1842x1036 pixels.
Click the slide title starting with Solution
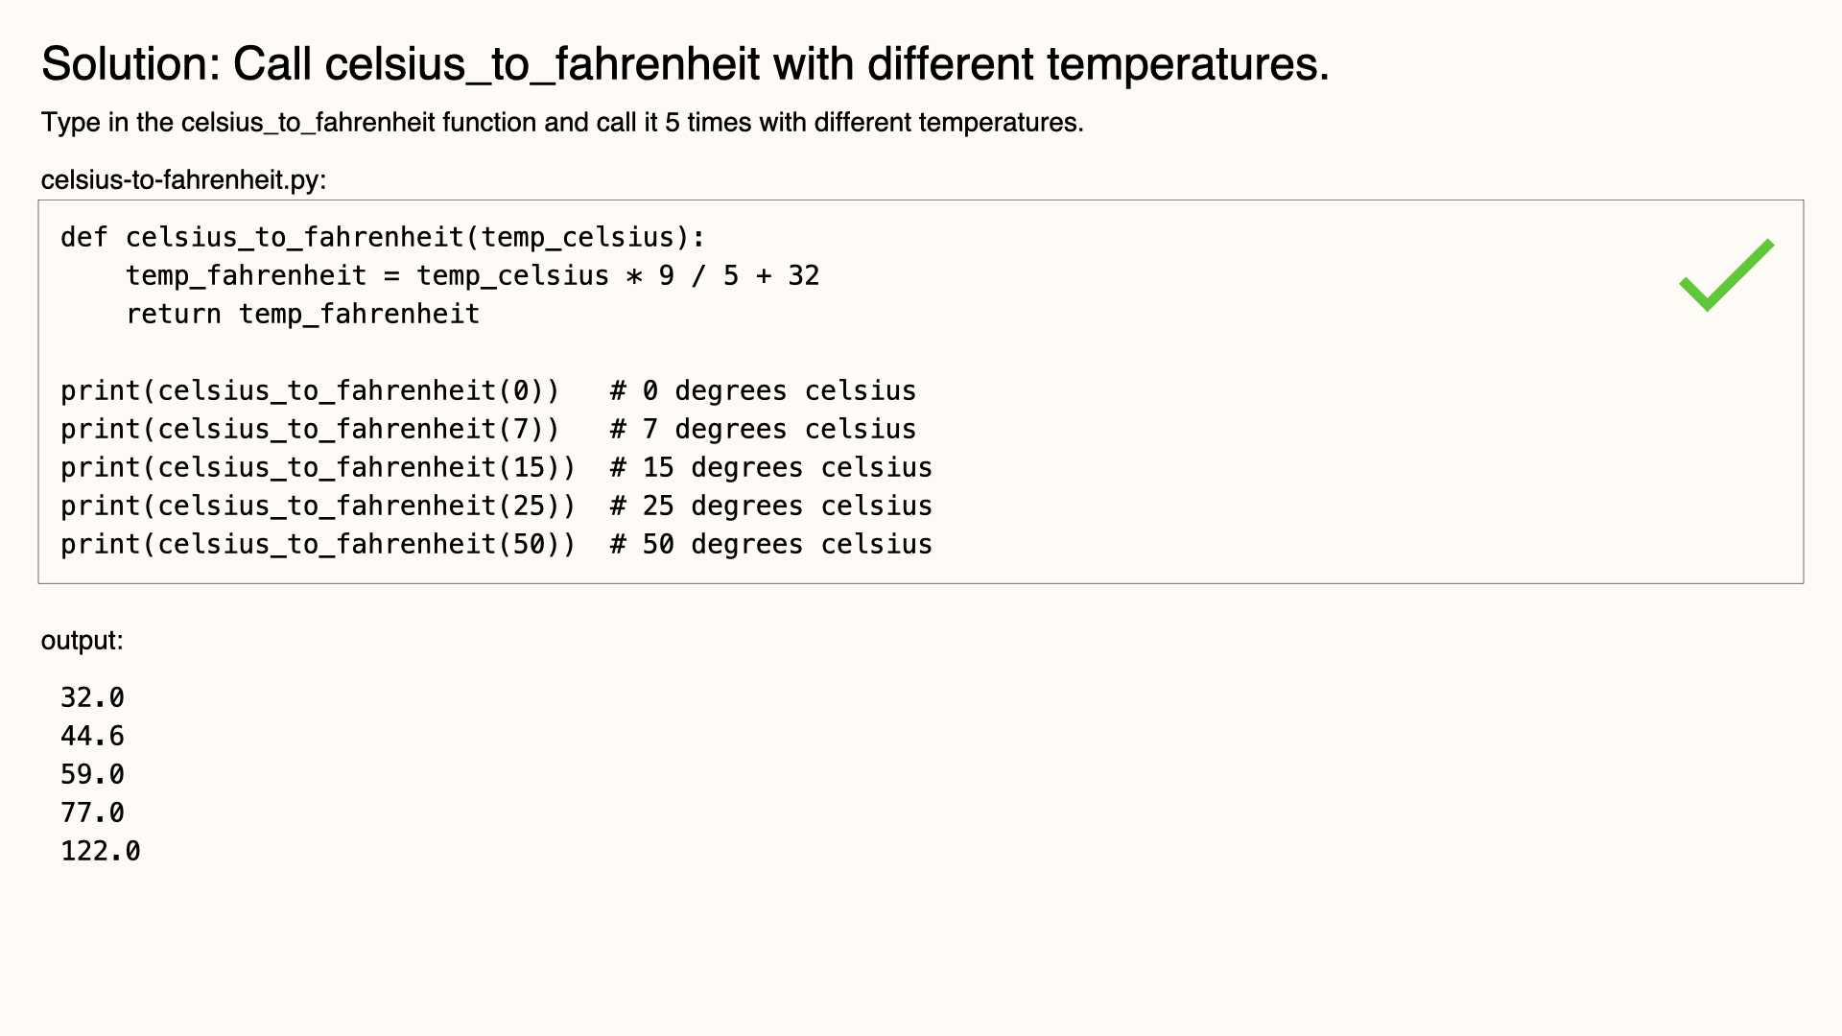click(685, 64)
